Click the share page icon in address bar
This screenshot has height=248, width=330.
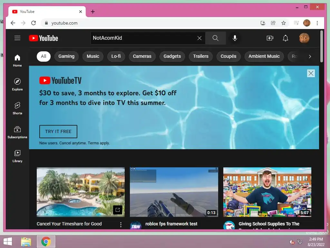(273, 23)
